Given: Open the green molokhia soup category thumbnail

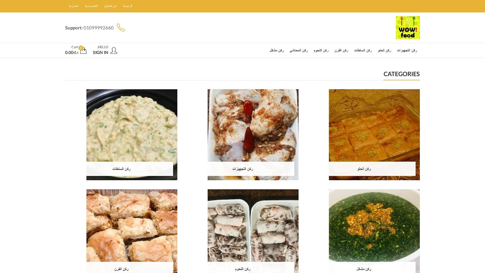Looking at the screenshot, I should coord(374,231).
